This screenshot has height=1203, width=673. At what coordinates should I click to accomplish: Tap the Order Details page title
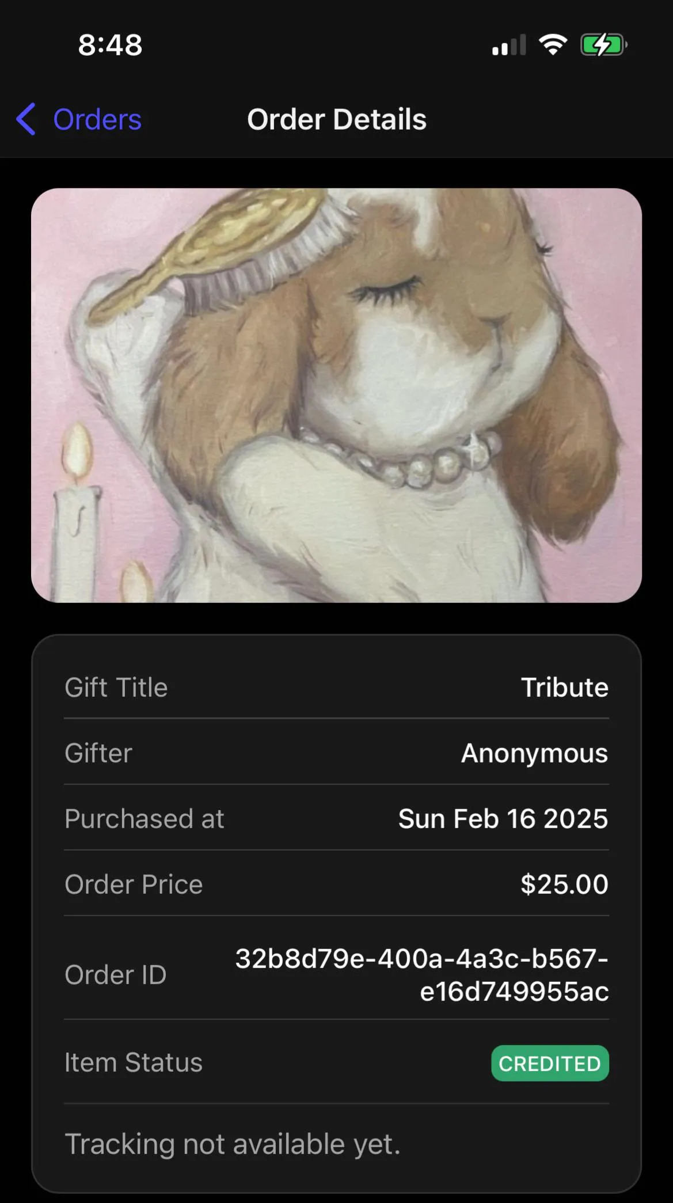(337, 120)
